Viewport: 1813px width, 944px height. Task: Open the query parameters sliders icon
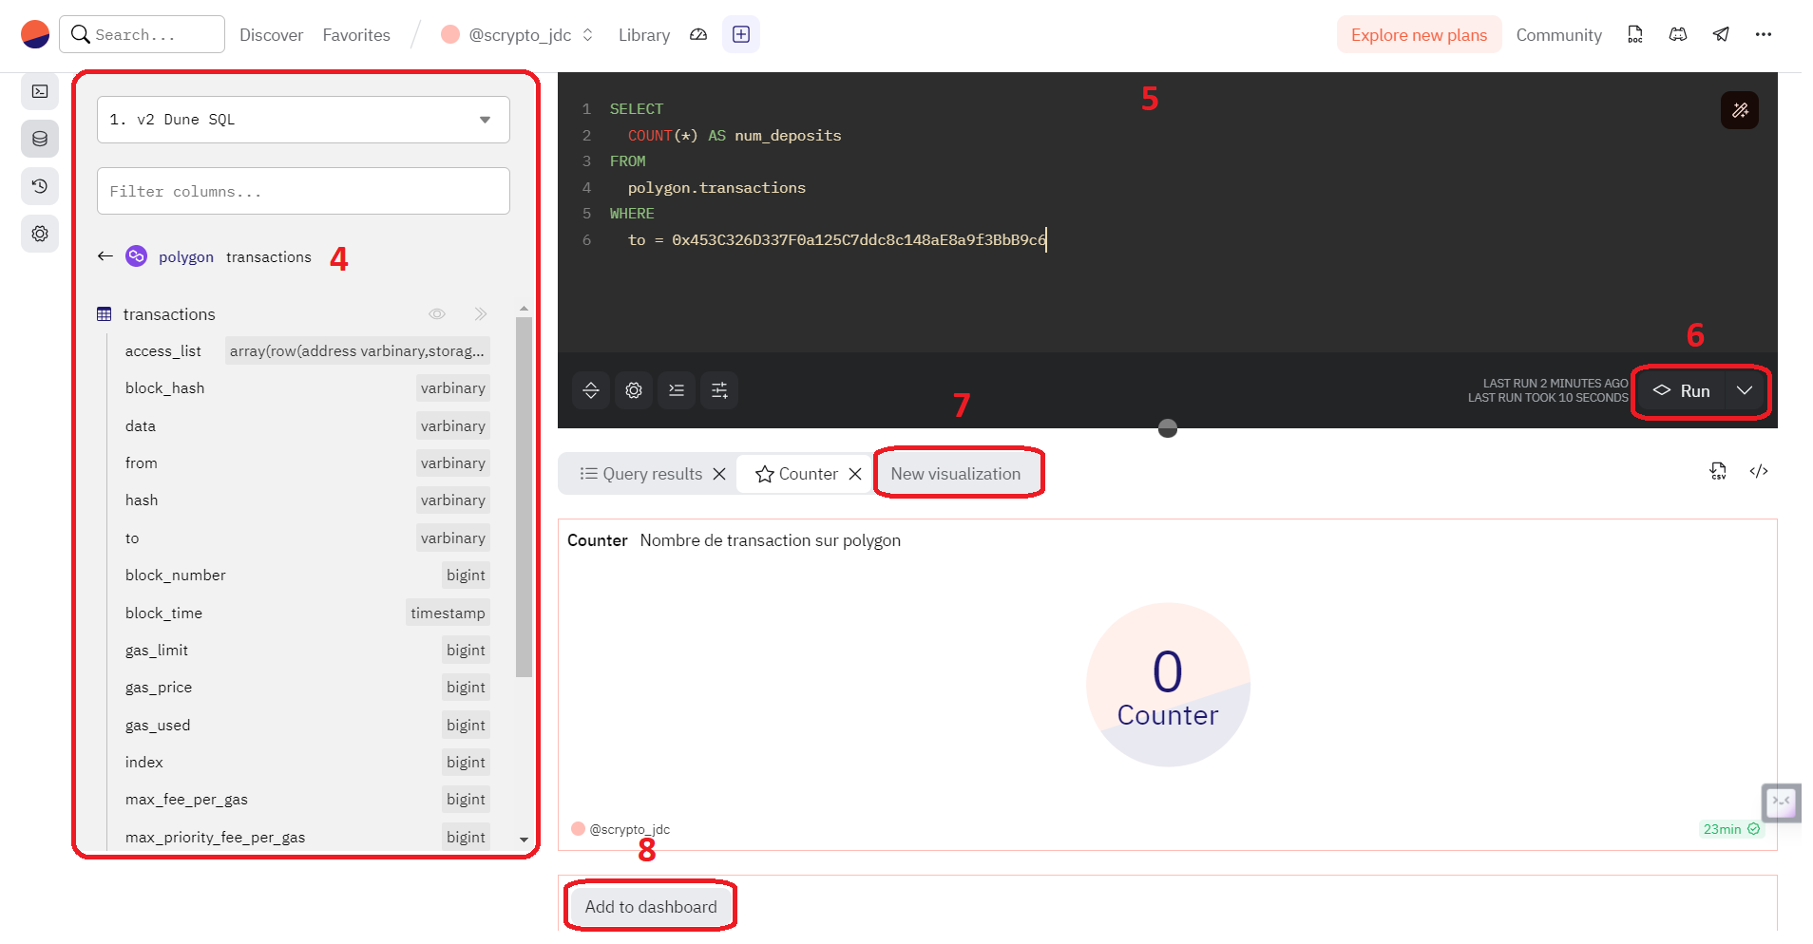point(719,390)
